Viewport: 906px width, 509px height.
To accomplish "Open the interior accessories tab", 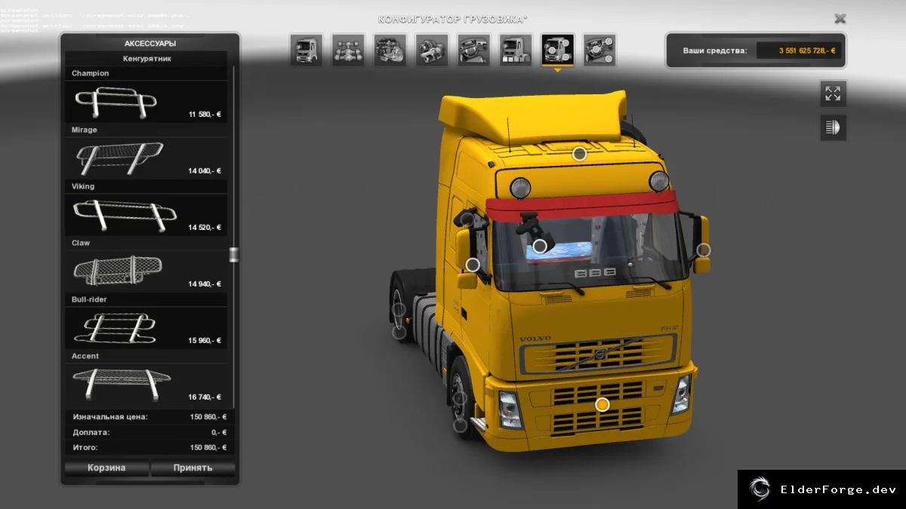I will (x=599, y=50).
